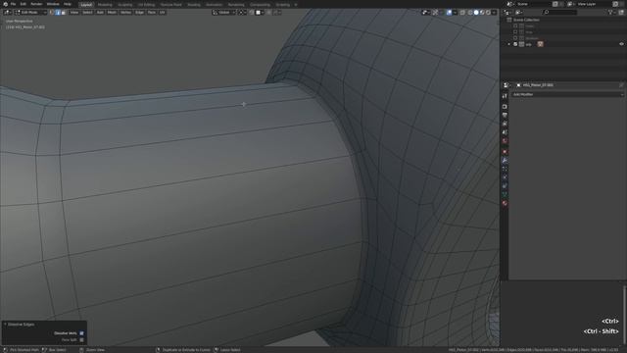Toggle viewport overlays icon
Image resolution: width=627 pixels, height=353 pixels.
tap(449, 13)
